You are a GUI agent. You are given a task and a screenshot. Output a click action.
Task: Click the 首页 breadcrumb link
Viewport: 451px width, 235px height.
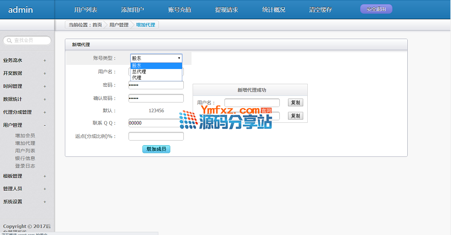pyautogui.click(x=97, y=25)
